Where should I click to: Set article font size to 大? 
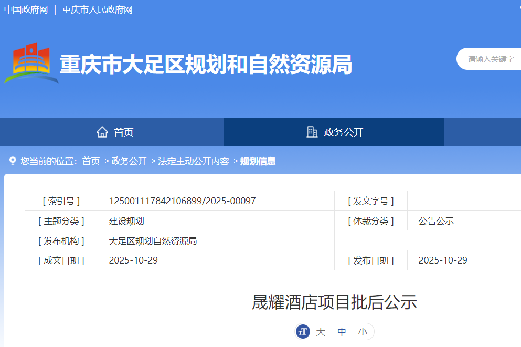321,332
